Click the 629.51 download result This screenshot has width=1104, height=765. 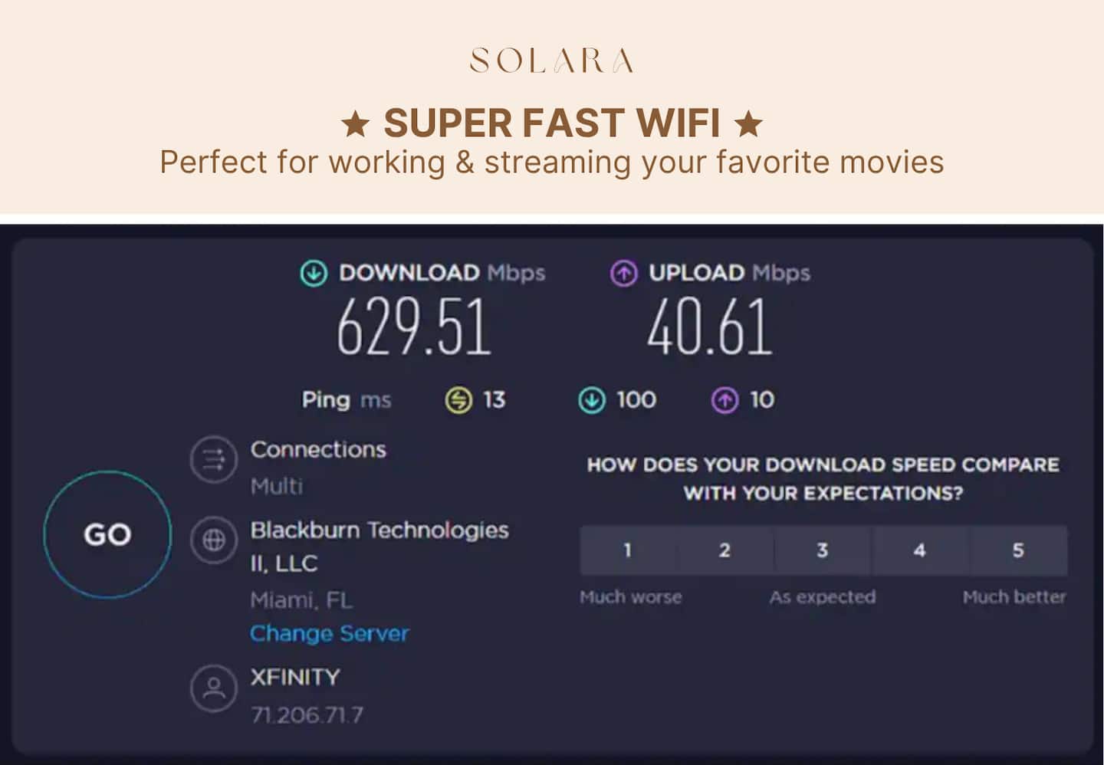click(x=414, y=327)
